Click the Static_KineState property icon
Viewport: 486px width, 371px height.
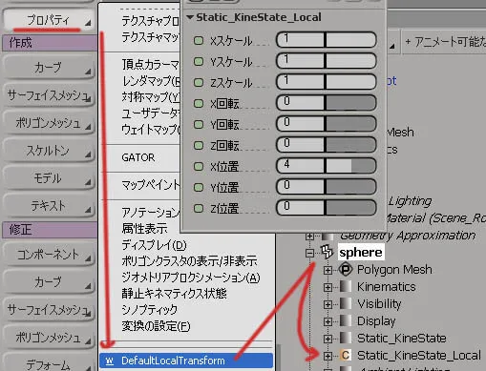346,338
